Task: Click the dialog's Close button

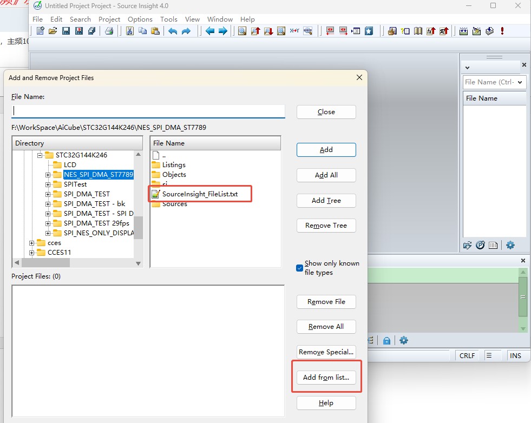Action: pos(326,112)
